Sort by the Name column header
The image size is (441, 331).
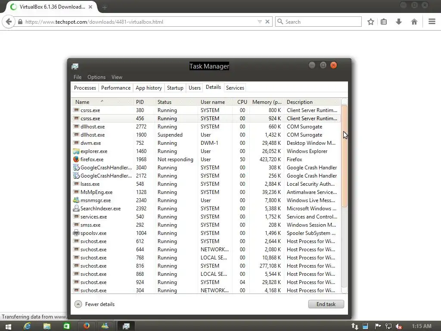(102, 102)
